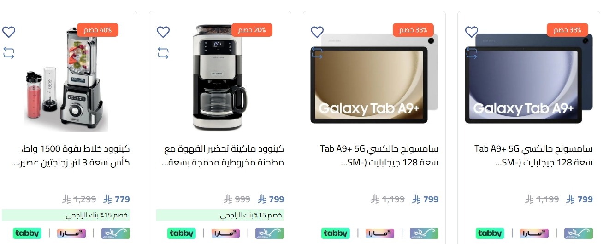Image resolution: width=609 pixels, height=244 pixels.
Task: Click compare icon on silver Galaxy Tab A9+
Action: click(x=317, y=53)
